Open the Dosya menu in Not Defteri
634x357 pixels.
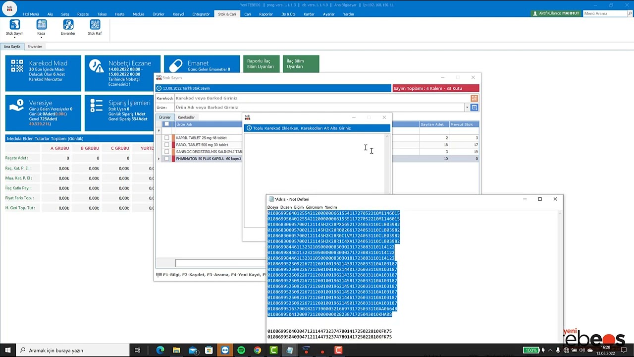(273, 207)
